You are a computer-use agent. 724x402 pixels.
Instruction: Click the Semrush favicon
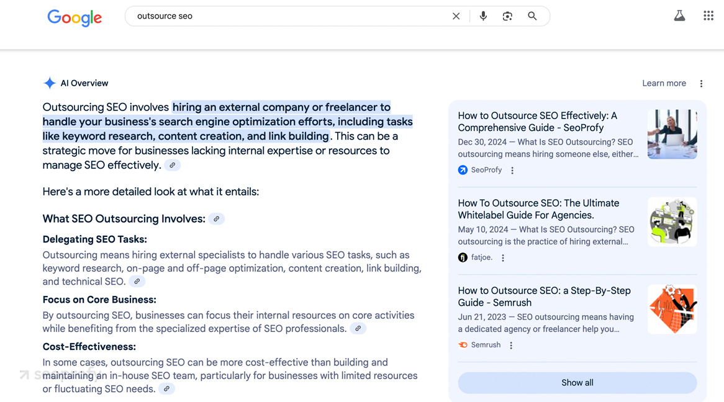tap(463, 345)
